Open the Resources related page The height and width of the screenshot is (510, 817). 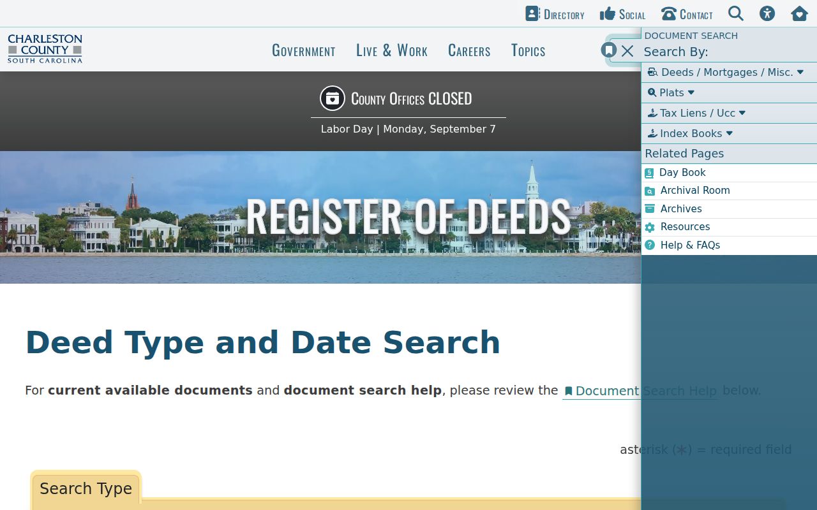tap(729, 227)
